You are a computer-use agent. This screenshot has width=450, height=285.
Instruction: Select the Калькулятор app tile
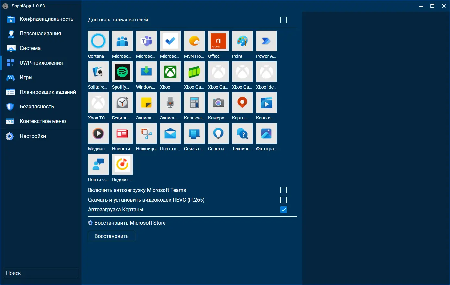click(x=194, y=103)
